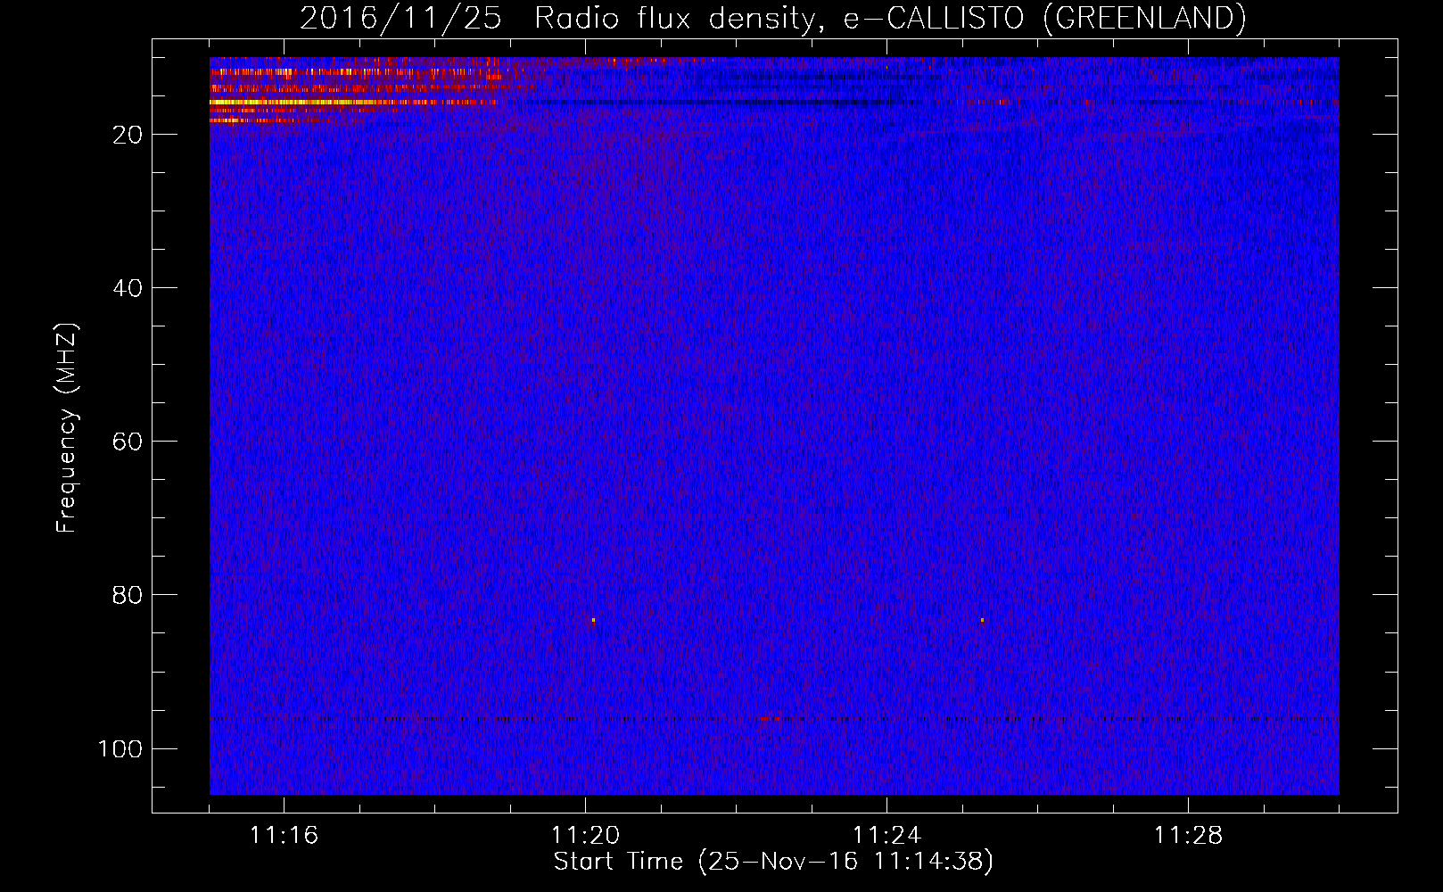This screenshot has width=1443, height=892.
Task: Click the 11:20 time tick label
Action: point(585,836)
